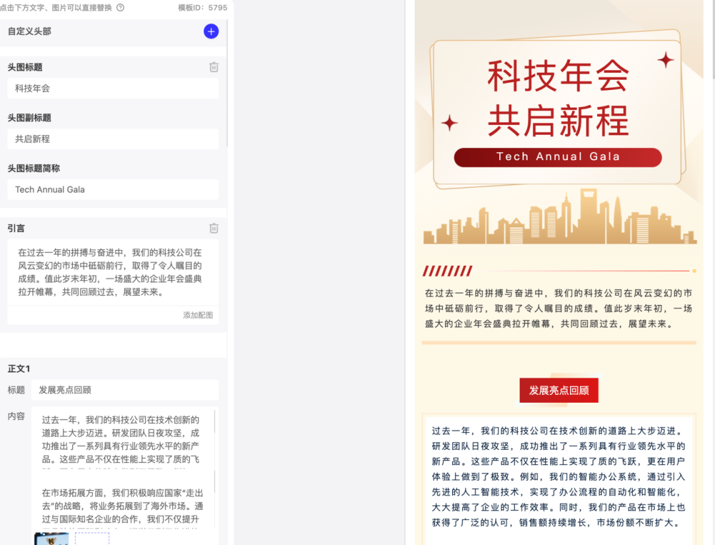Viewport: 715px width, 545px height.
Task: Click the red 发展亮点回顾 button in the preview
Action: [558, 390]
